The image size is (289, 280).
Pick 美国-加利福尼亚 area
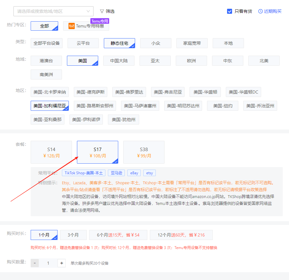pyautogui.click(x=50, y=106)
